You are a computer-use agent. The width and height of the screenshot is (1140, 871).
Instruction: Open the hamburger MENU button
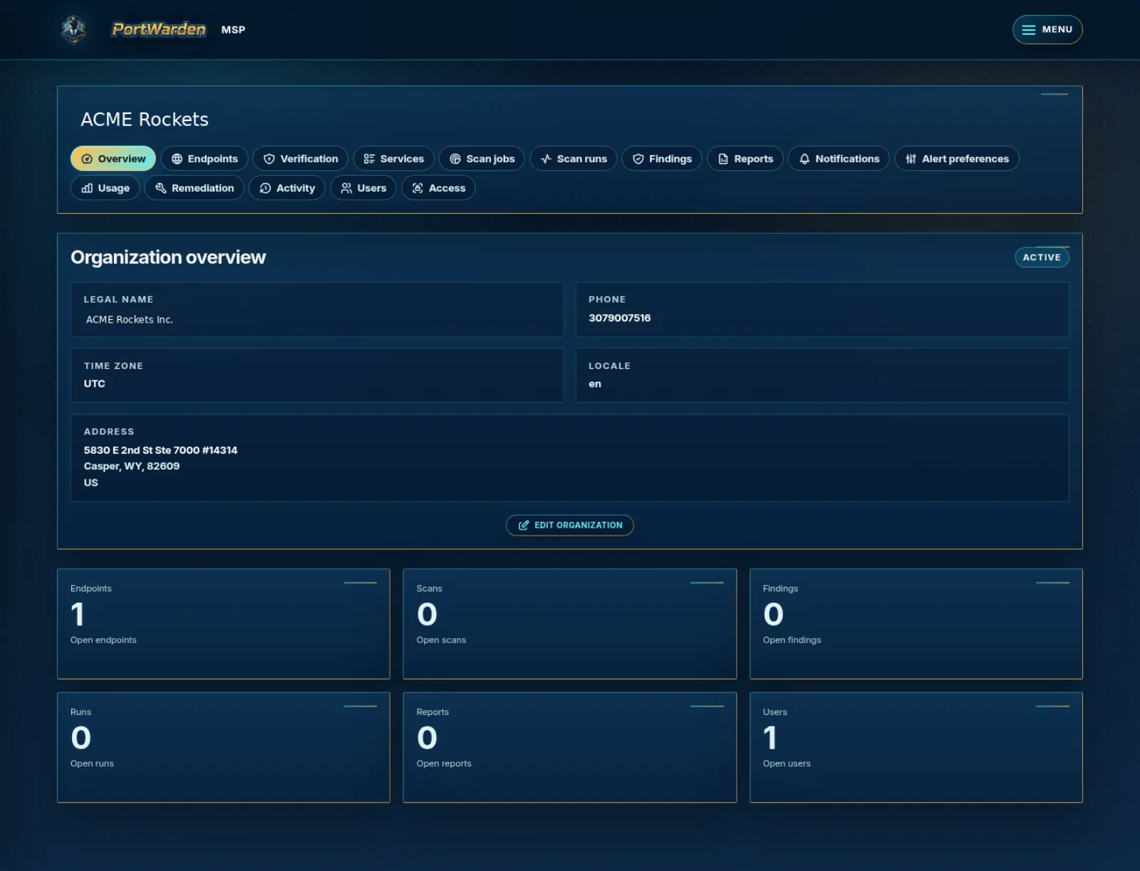tap(1047, 29)
